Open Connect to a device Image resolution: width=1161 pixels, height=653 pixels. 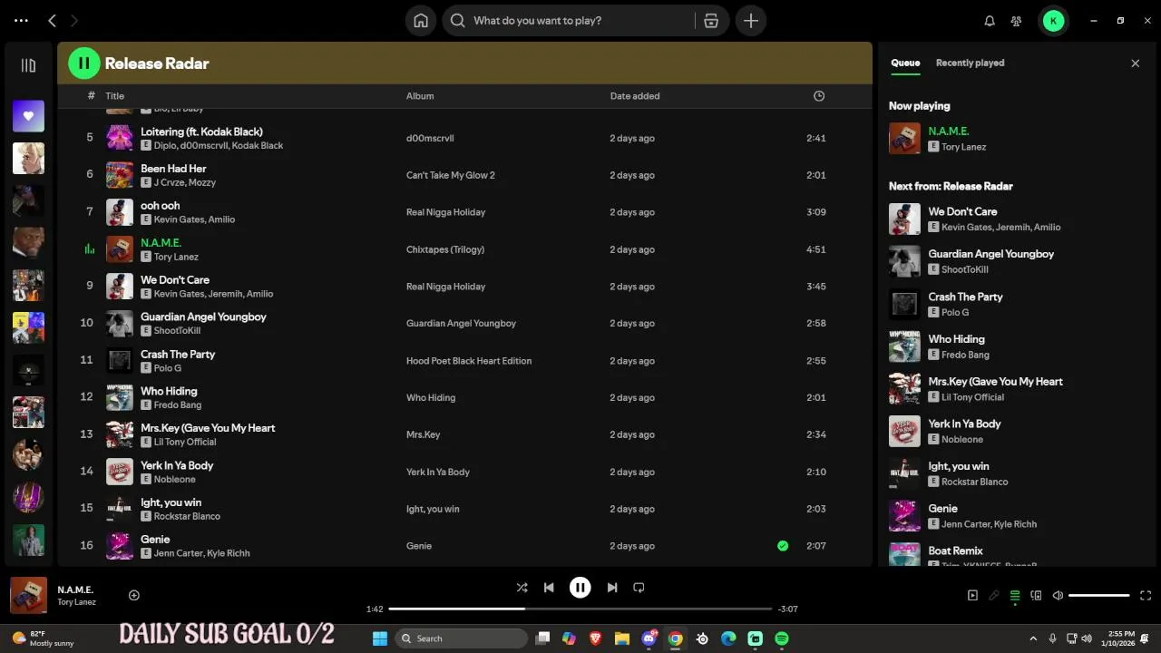tap(1036, 596)
